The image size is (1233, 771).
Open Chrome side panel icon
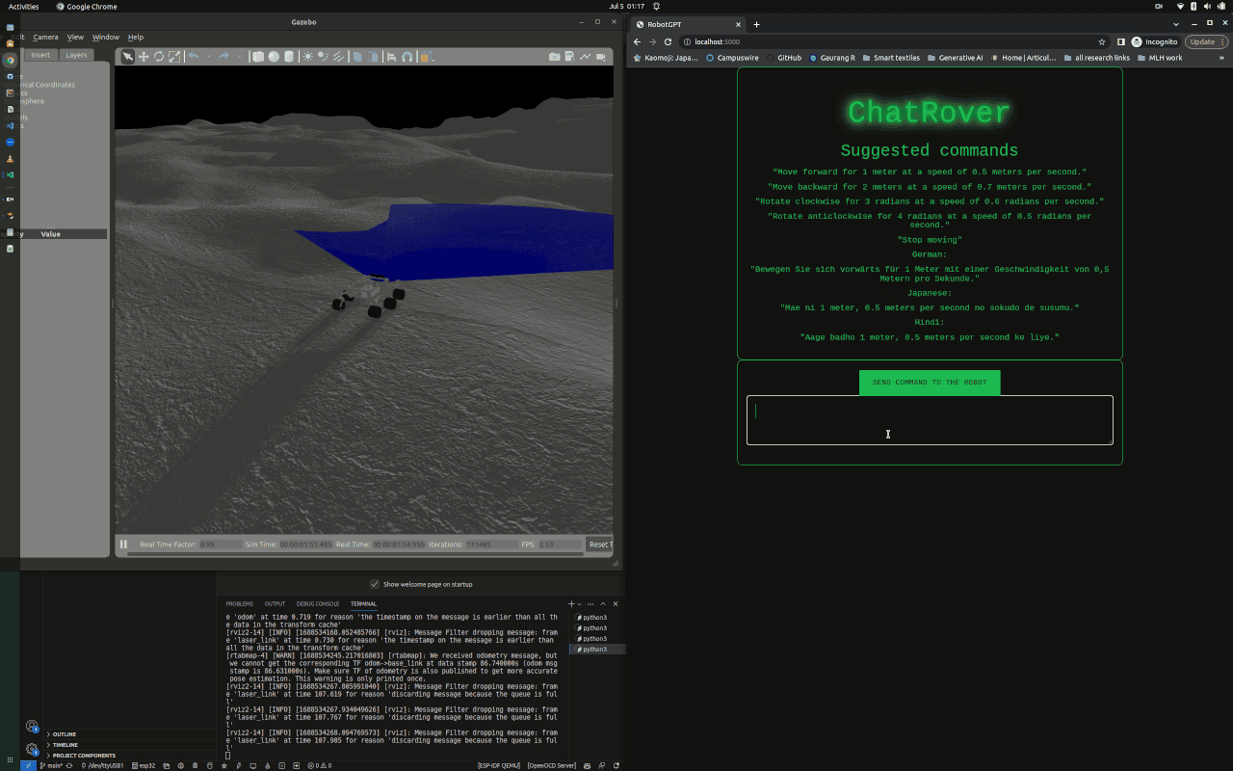(x=1121, y=41)
